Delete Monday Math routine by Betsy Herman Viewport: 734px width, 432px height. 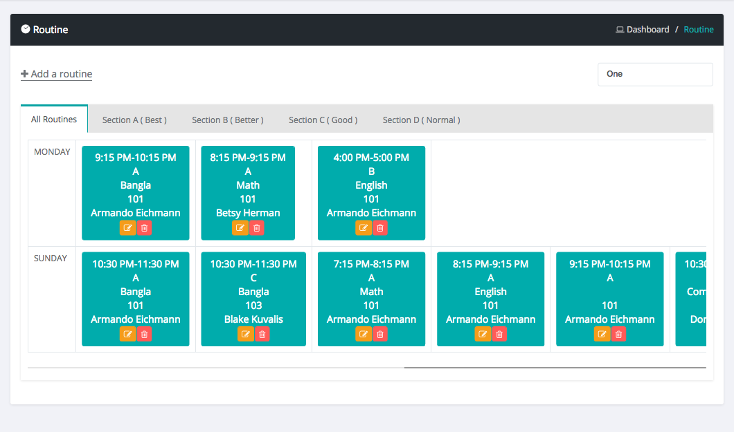pyautogui.click(x=256, y=228)
